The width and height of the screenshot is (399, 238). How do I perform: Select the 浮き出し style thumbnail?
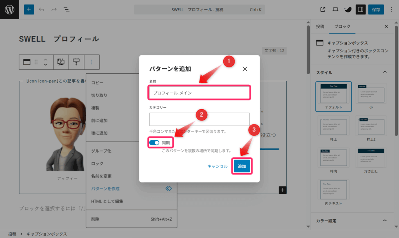[x=371, y=161]
